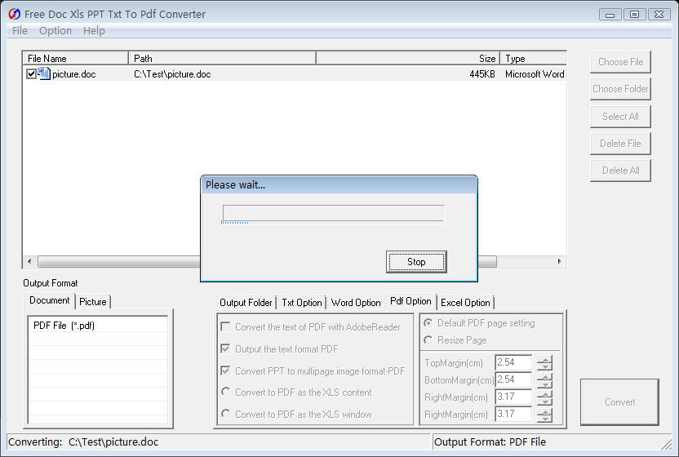Minimize the converter window
679x457 pixels.
click(610, 15)
